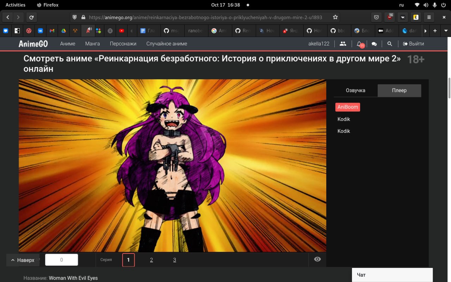This screenshot has height=282, width=451.
Task: Click the episode number input field
Action: pyautogui.click(x=62, y=260)
